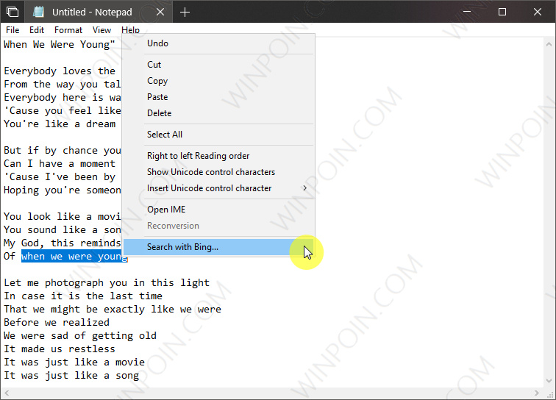
Task: Click the title line "When We Were Young"
Action: [60, 44]
